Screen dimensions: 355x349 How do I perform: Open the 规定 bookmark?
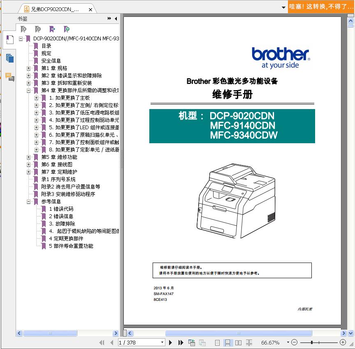[x=46, y=54]
